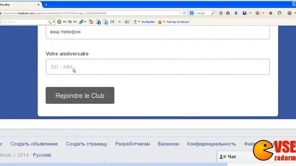296x166 pixels.
Task: Open the URL history dropdown arrow
Action: click(180, 13)
